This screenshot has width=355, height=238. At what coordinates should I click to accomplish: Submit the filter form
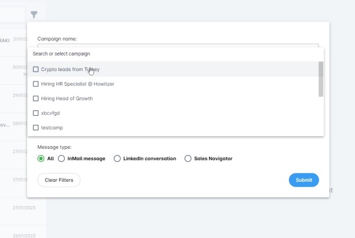(303, 180)
